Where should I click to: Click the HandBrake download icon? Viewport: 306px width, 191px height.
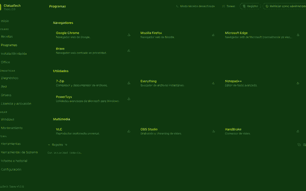pyautogui.click(x=298, y=131)
